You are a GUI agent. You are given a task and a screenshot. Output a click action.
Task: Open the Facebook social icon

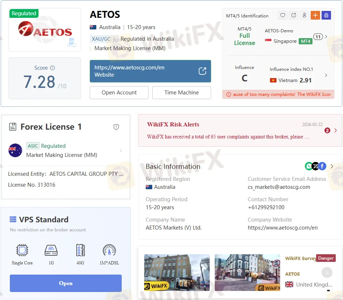click(x=322, y=166)
